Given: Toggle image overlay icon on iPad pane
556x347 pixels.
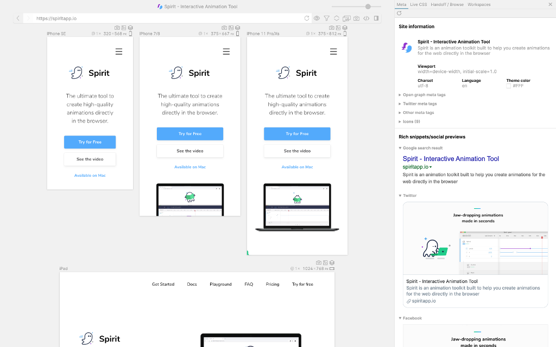Looking at the screenshot, I should pyautogui.click(x=325, y=263).
